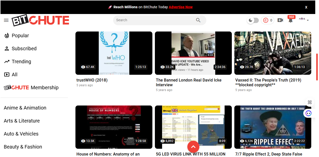Open the user avatar dropdown
319x157 pixels.
pos(304,20)
